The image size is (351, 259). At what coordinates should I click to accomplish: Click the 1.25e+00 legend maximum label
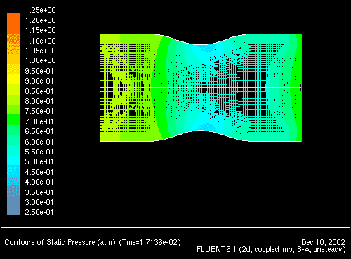tap(40, 10)
